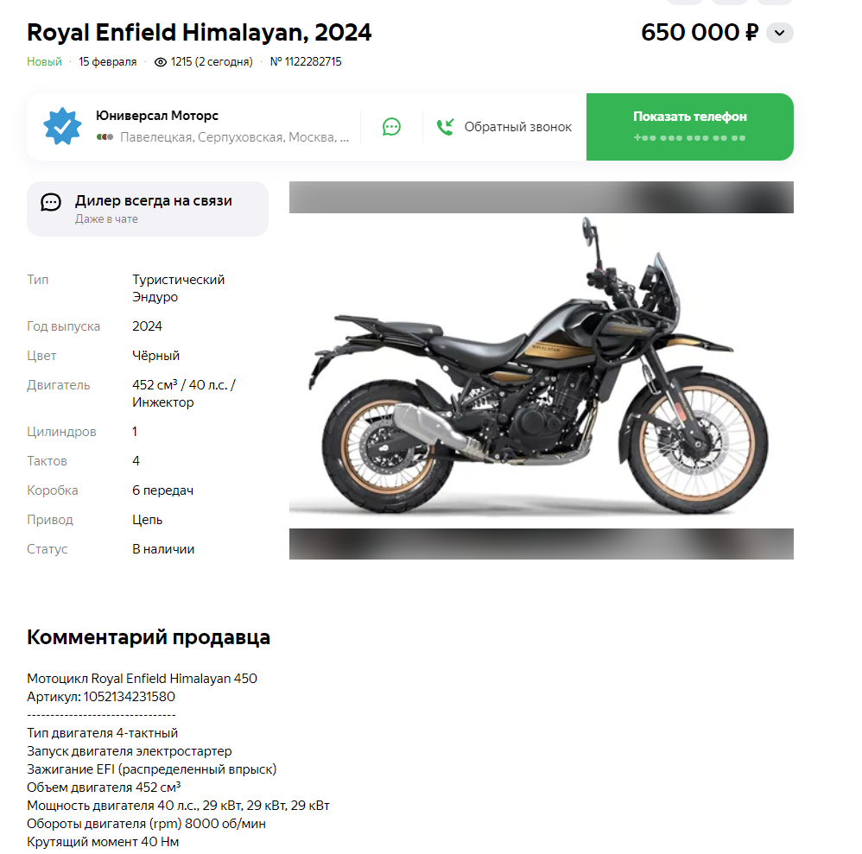Request a callback via Обратный звонок
The height and width of the screenshot is (854, 862).
tap(518, 127)
